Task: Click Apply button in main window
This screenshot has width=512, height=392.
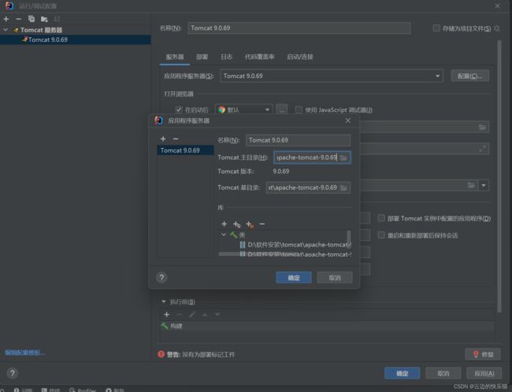Action: click(x=484, y=373)
